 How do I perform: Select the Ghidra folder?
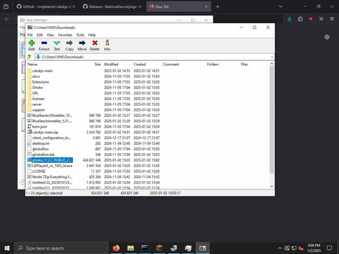(x=37, y=88)
